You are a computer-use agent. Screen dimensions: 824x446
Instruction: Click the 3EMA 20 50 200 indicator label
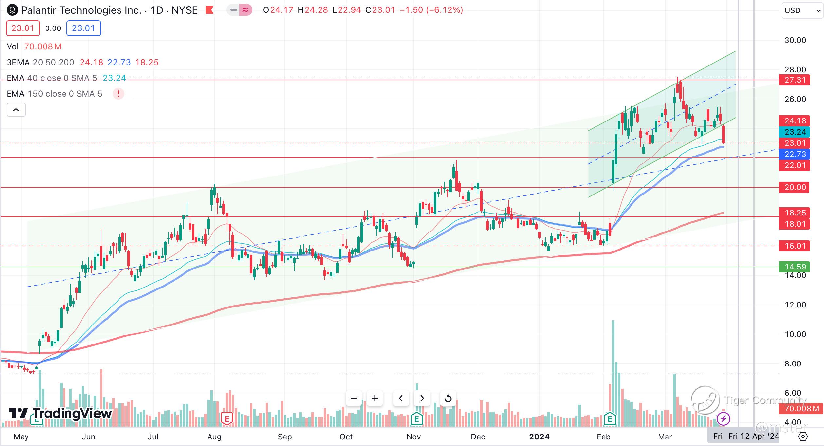pyautogui.click(x=40, y=62)
